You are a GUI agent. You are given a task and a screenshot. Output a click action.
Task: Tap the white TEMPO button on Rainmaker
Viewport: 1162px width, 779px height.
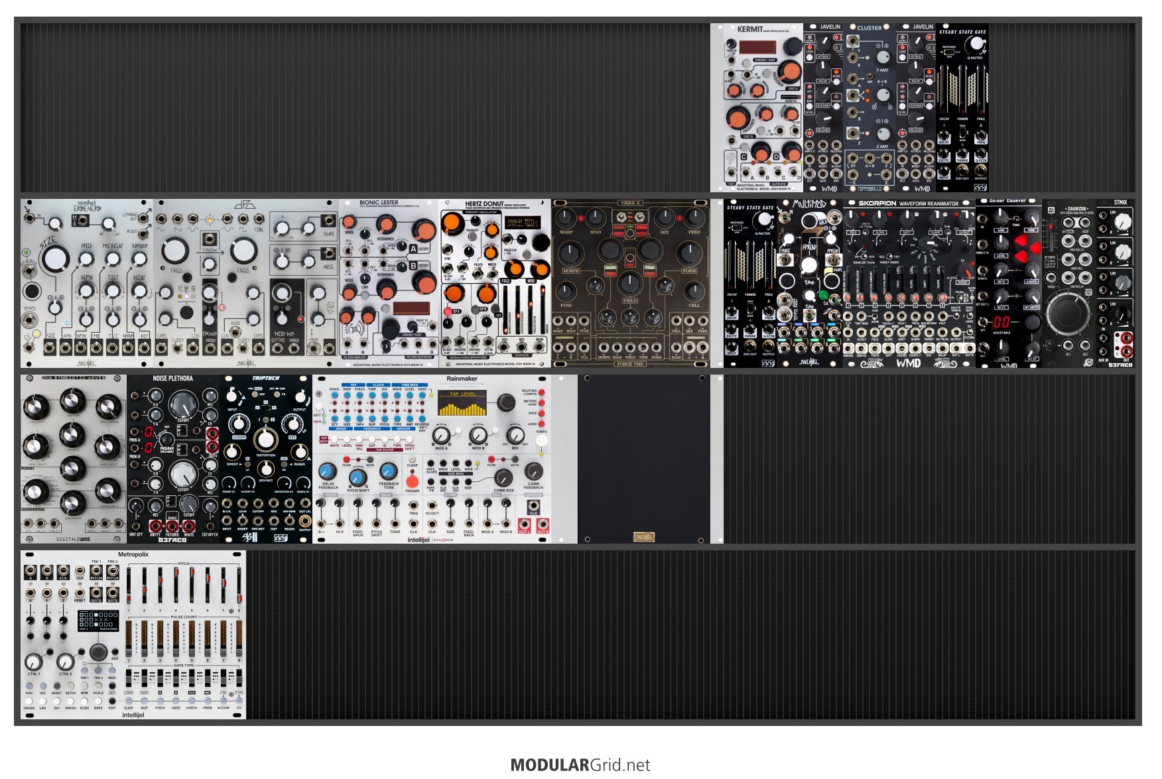tap(542, 441)
